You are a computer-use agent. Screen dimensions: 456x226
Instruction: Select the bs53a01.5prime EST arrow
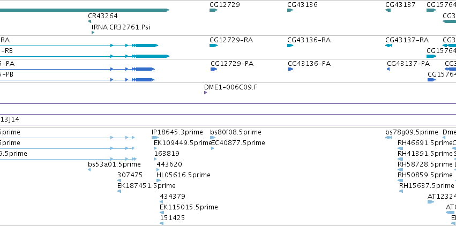(89, 170)
